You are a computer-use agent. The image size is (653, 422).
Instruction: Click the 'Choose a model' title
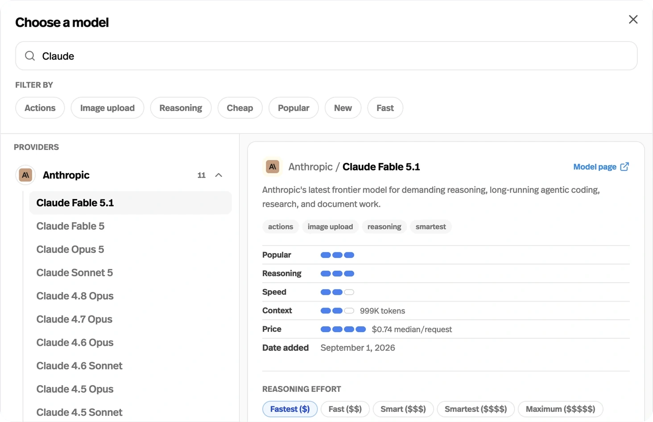pyautogui.click(x=62, y=22)
